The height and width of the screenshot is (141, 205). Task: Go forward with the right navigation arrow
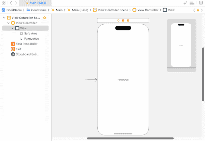16,3
